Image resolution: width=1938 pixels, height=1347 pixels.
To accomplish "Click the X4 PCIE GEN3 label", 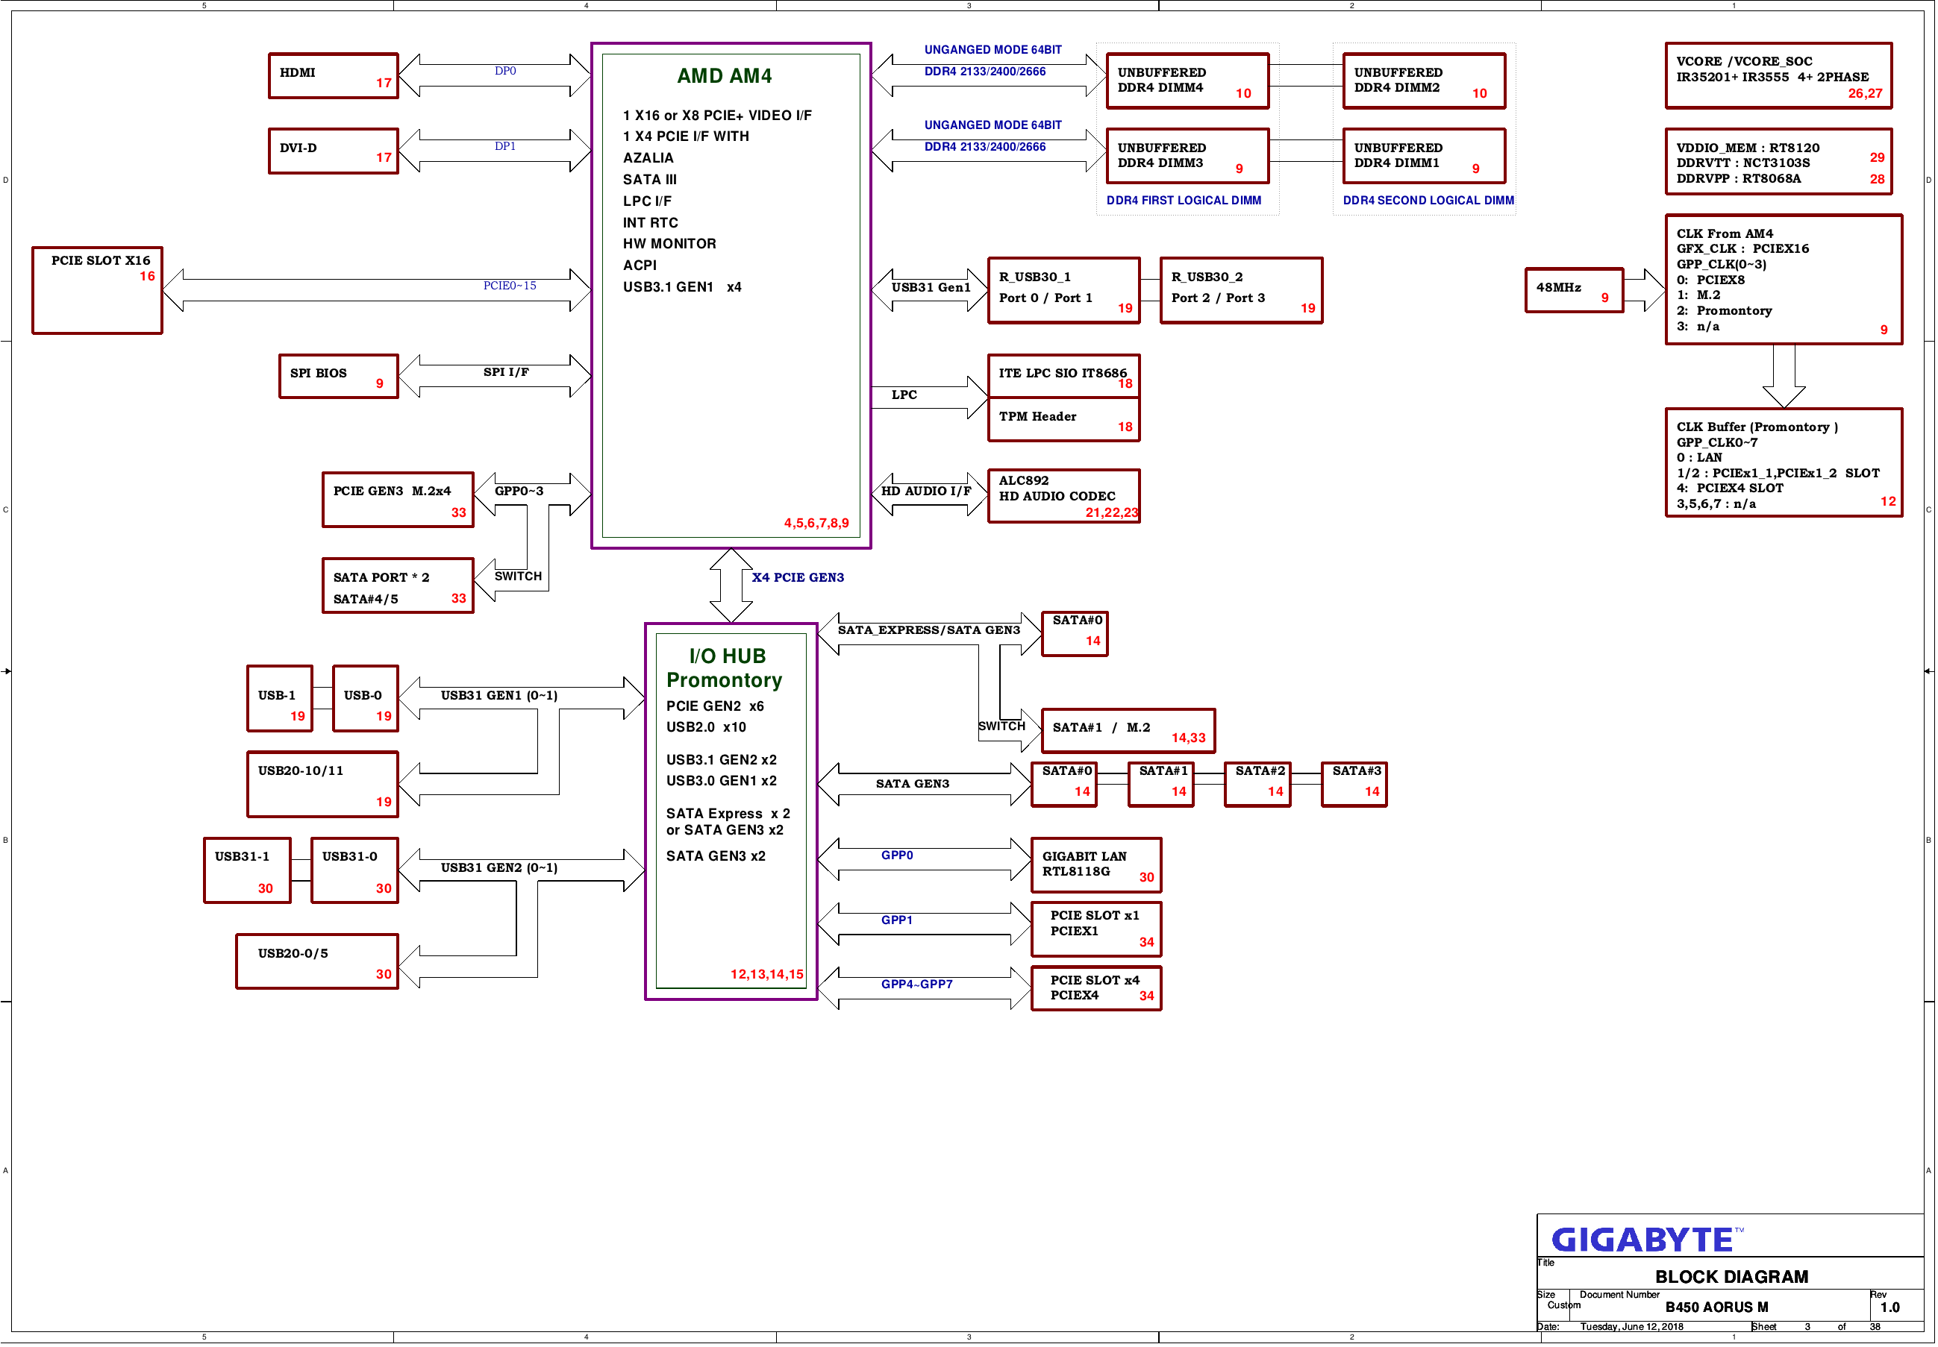I will coord(798,577).
